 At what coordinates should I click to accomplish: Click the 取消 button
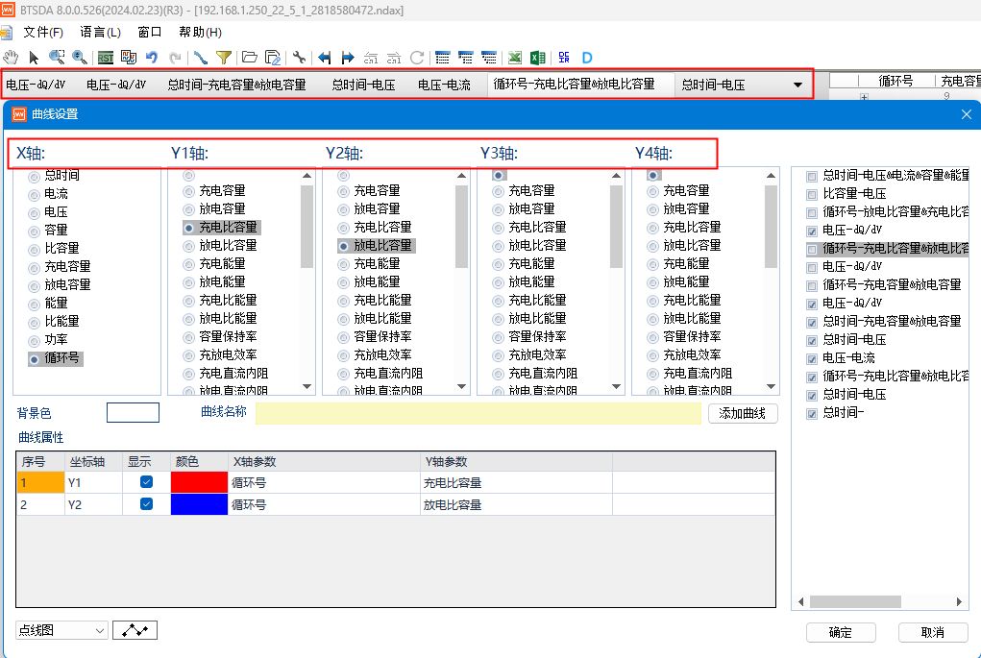pos(932,632)
